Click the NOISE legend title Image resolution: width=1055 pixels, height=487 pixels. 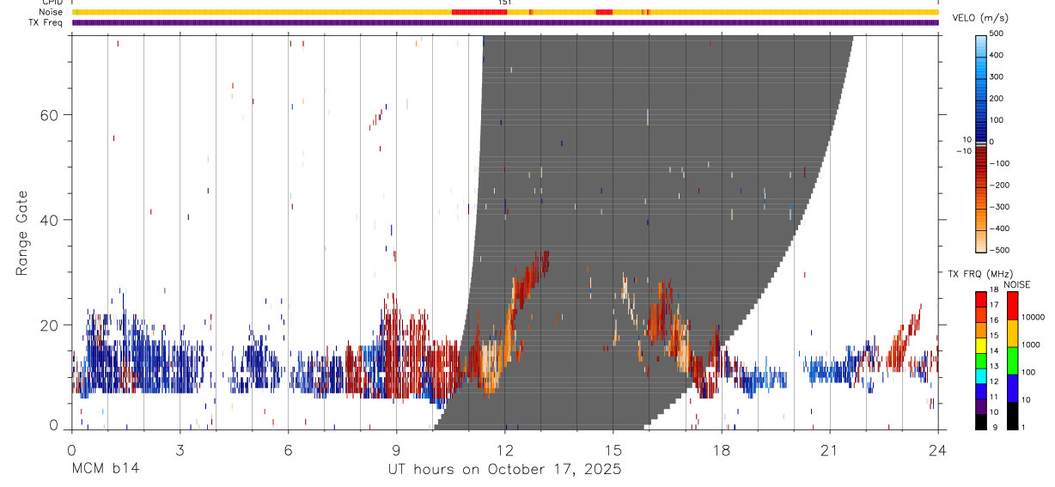[1017, 284]
